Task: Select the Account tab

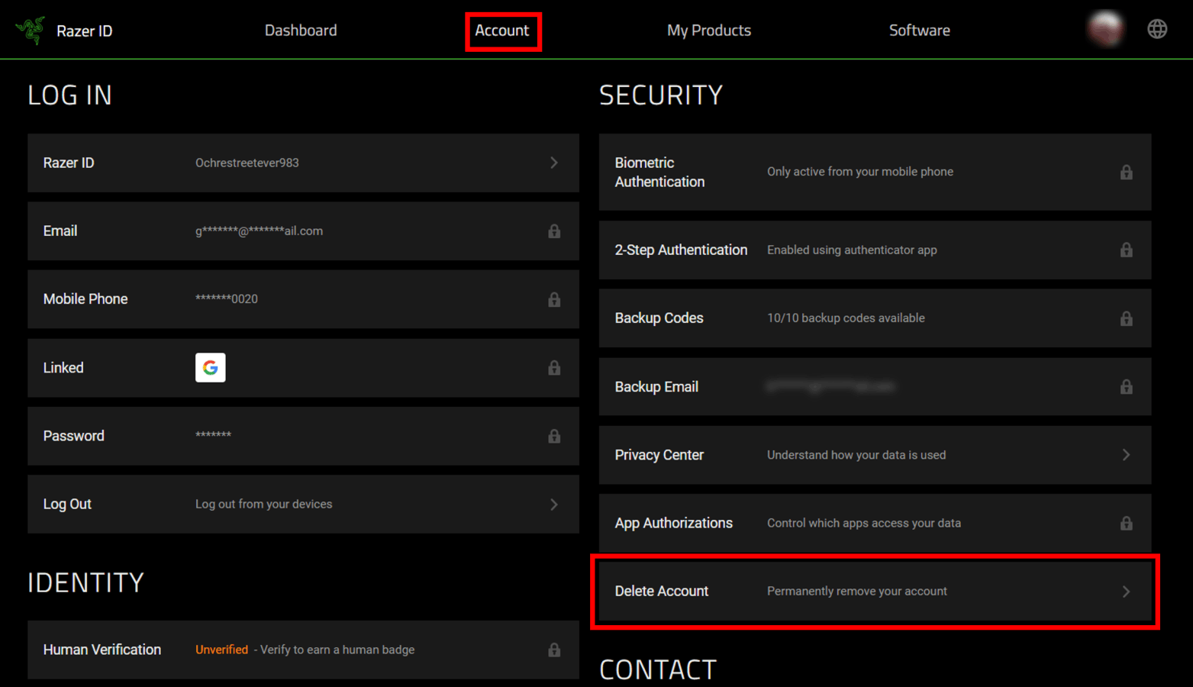Action: tap(502, 30)
